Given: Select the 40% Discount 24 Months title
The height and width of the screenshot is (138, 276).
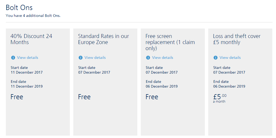Looking at the screenshot, I should tap(31, 39).
